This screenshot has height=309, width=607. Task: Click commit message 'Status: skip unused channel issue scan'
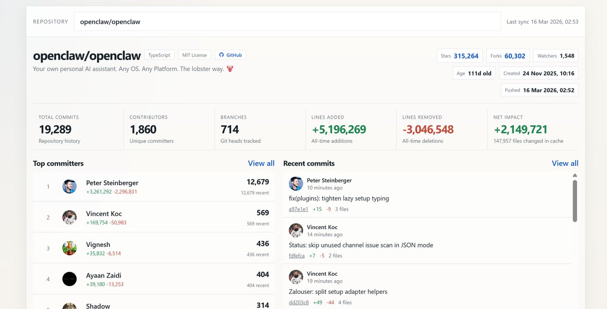point(361,245)
